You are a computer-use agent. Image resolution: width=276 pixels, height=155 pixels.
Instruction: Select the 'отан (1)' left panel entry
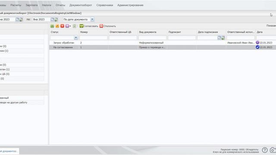pos(5,69)
